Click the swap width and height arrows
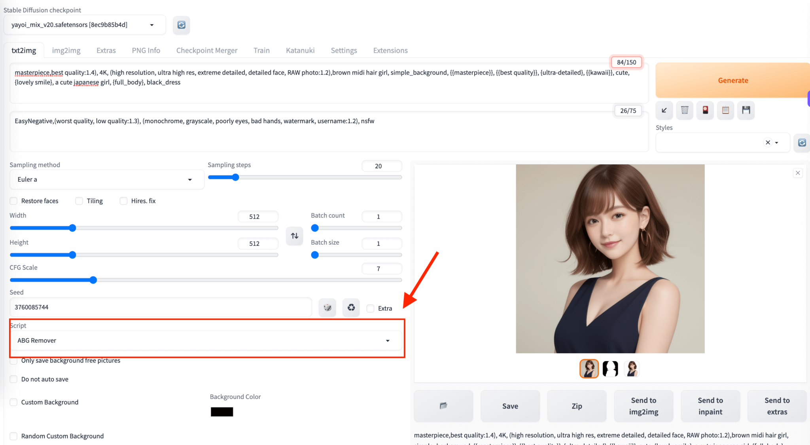Screen dimensions: 810x445 (295, 236)
